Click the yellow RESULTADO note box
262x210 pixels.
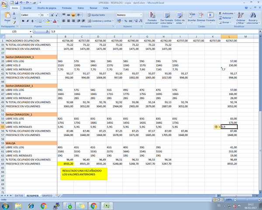pos(83,173)
